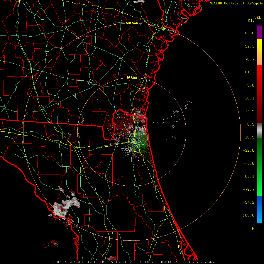Click the -0.9 velocity scale value
Image resolution: width=264 pixels, height=264 pixels.
pyautogui.click(x=250, y=124)
